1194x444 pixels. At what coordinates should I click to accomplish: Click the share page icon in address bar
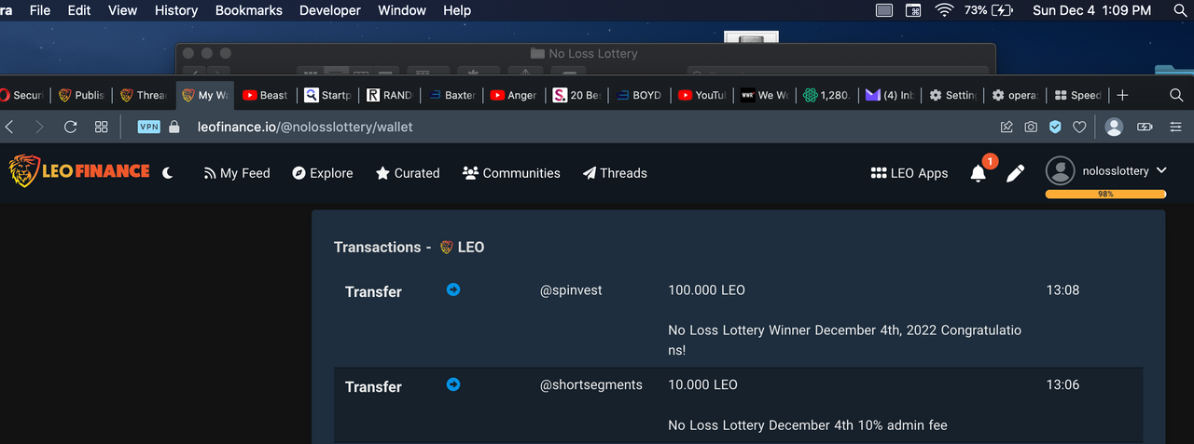(x=1007, y=127)
